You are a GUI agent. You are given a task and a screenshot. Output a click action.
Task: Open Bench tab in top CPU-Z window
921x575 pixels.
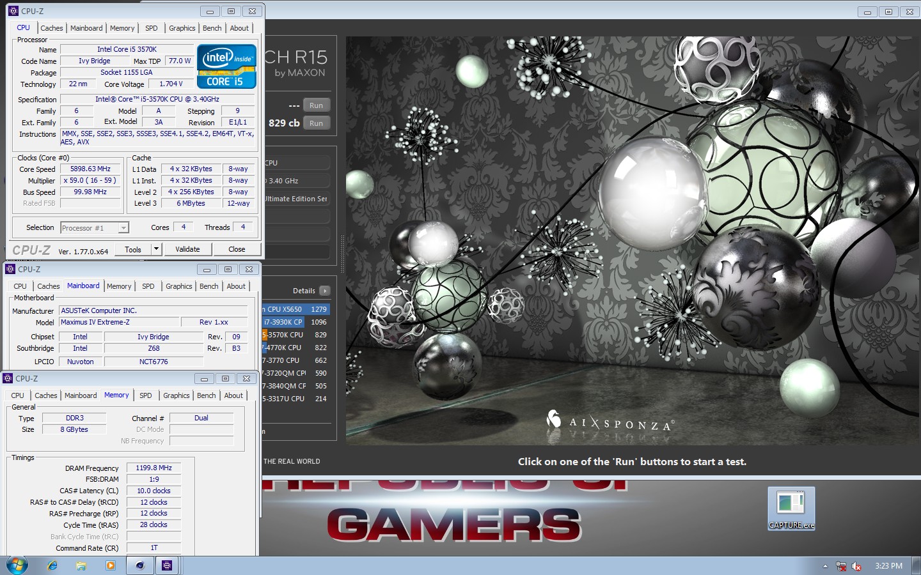pos(212,28)
